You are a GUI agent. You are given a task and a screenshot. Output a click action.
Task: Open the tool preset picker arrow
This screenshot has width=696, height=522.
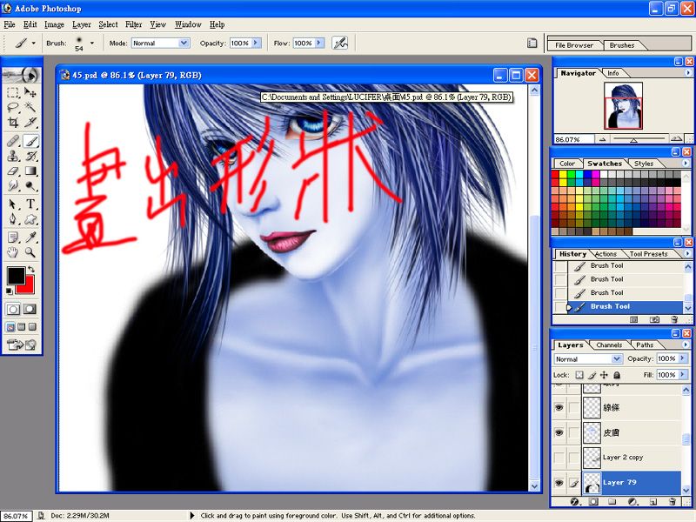click(34, 43)
